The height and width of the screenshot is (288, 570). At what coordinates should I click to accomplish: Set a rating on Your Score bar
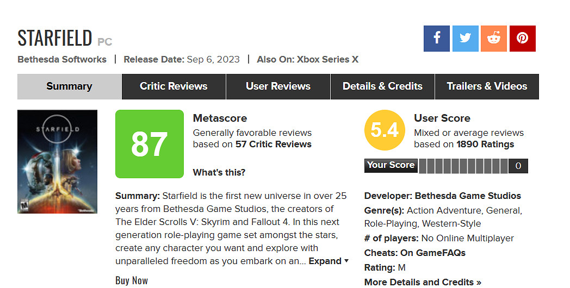coord(463,166)
